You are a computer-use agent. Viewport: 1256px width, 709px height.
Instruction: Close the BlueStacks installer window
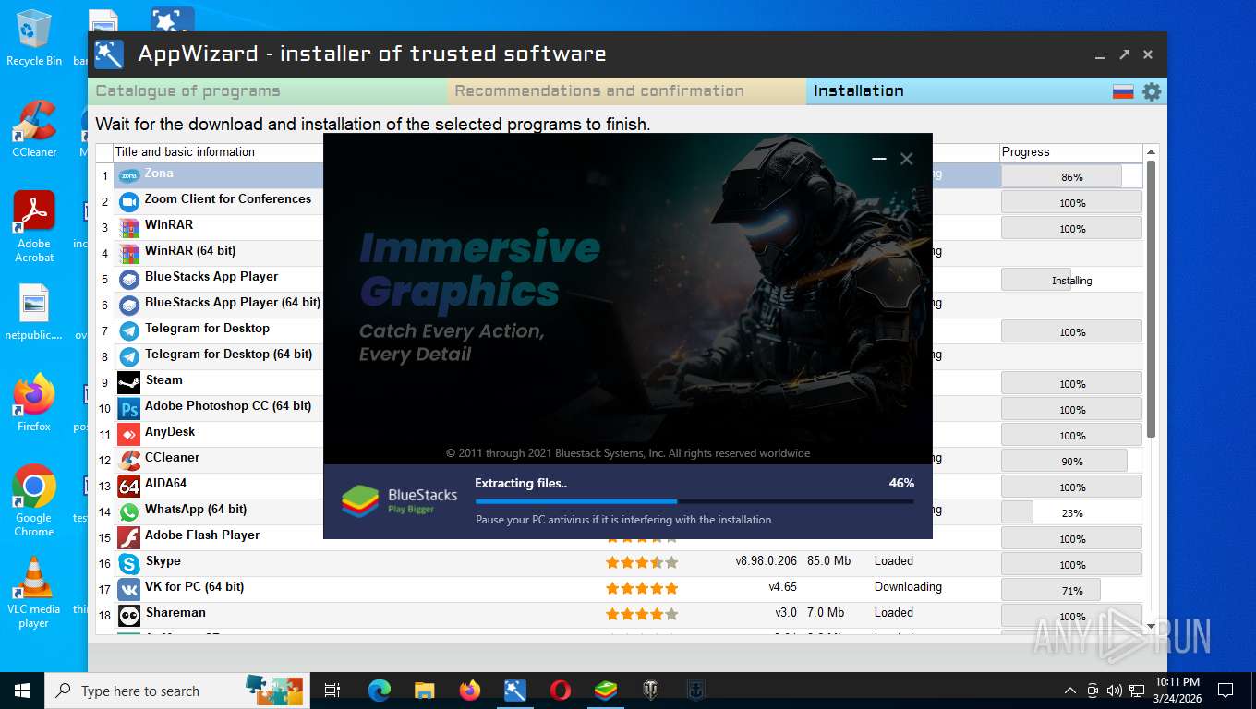[907, 159]
